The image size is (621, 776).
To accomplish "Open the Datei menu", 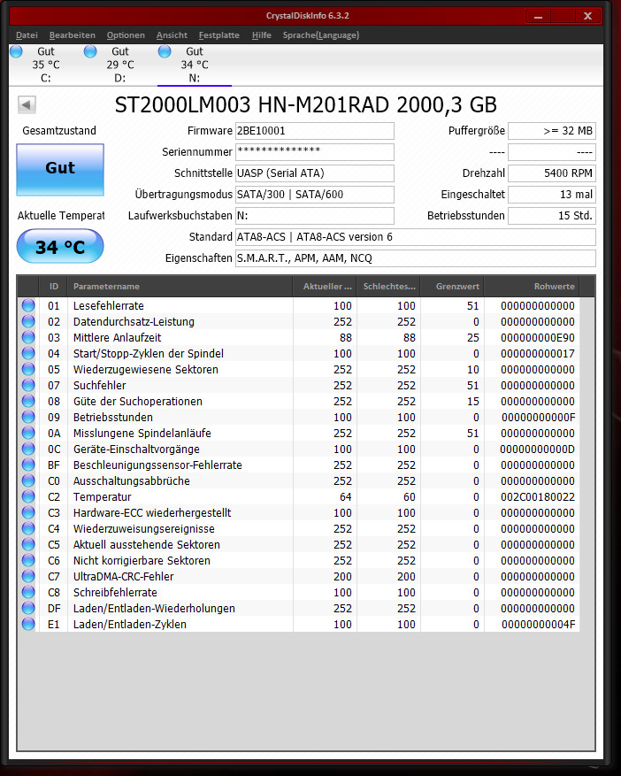I will (27, 35).
